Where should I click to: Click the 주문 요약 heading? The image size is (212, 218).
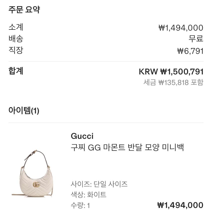pyautogui.click(x=24, y=10)
